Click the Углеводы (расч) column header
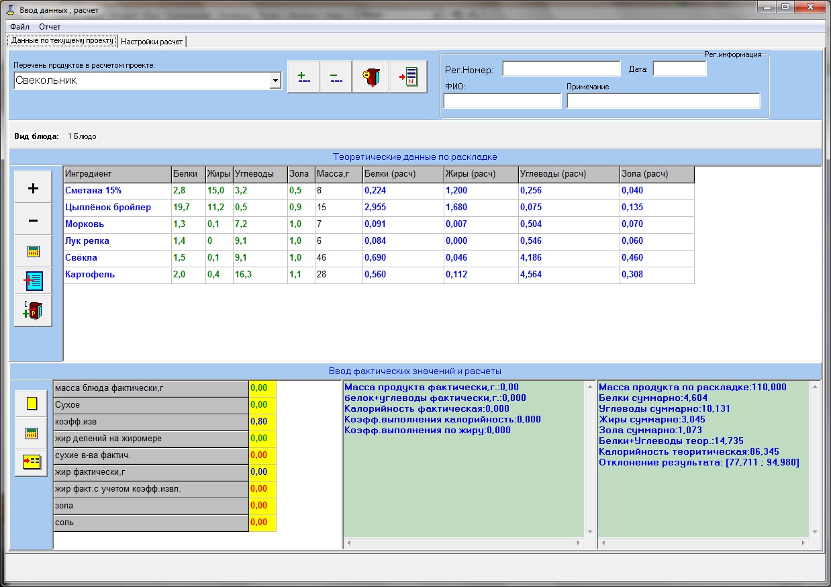Viewport: 831px width, 587px height. [569, 174]
